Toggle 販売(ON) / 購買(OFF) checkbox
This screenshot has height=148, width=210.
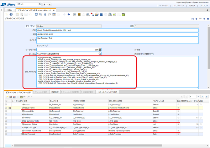pyautogui.click(x=135, y=54)
